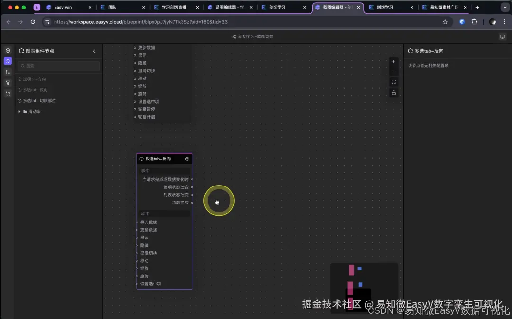
Task: Click the node connection icon below chart icon
Action: tap(8, 71)
